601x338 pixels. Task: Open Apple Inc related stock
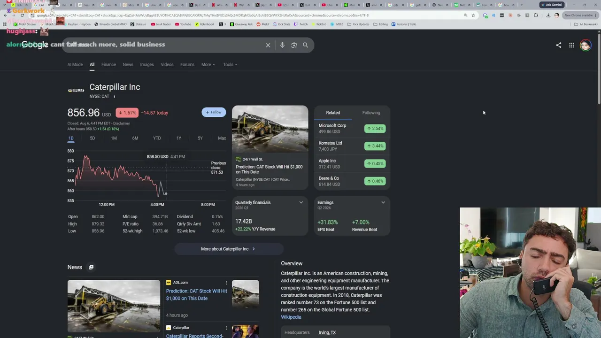[352, 164]
